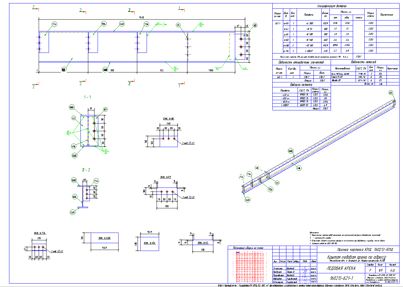Click the "Примечания" notes block heading
403x287 pixels.
pyautogui.click(x=315, y=232)
